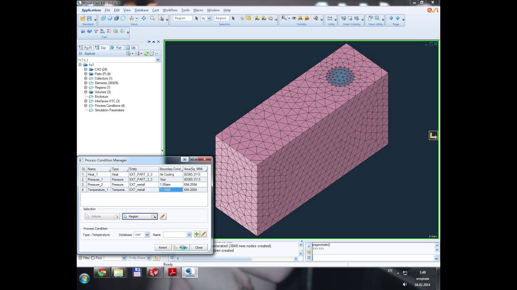This screenshot has width=517, height=290.
Task: Click the 1.05atm boundary condition cell
Action: [x=171, y=184]
